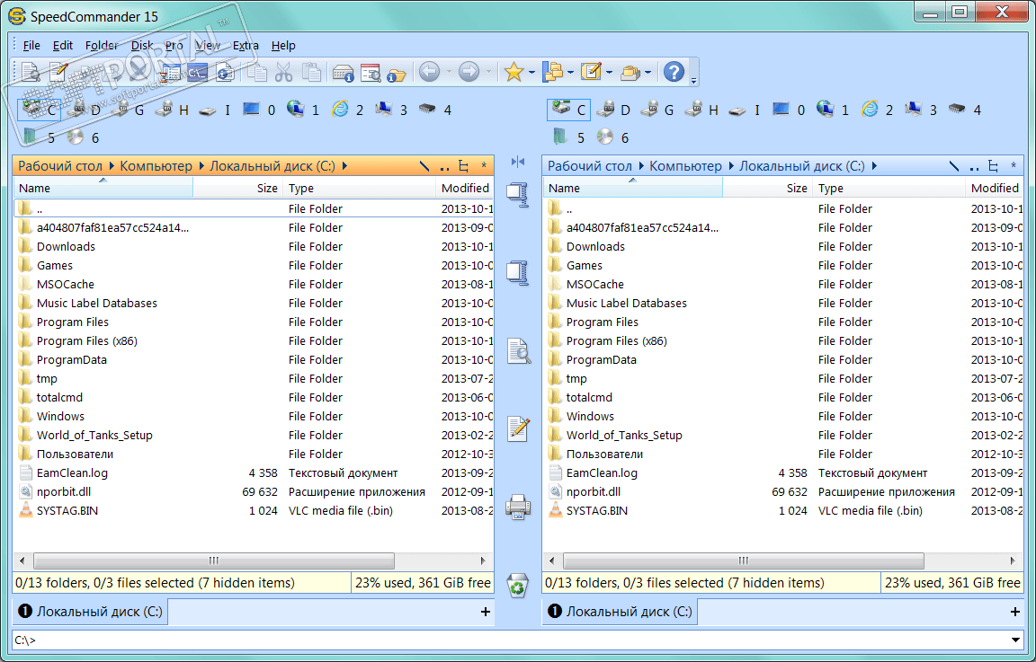Viewport: 1036px width, 662px height.
Task: Go forward using the right arrow button
Action: (469, 71)
